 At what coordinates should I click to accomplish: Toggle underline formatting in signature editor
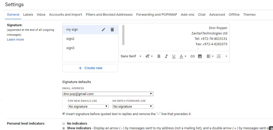tap(174, 56)
